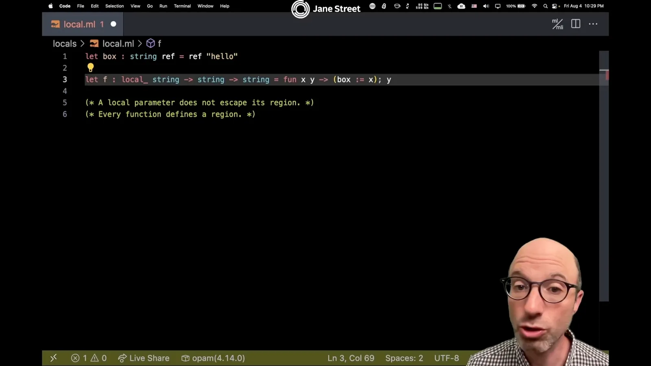The image size is (651, 366).
Task: Click the remote connection icon in status bar
Action: click(x=53, y=358)
